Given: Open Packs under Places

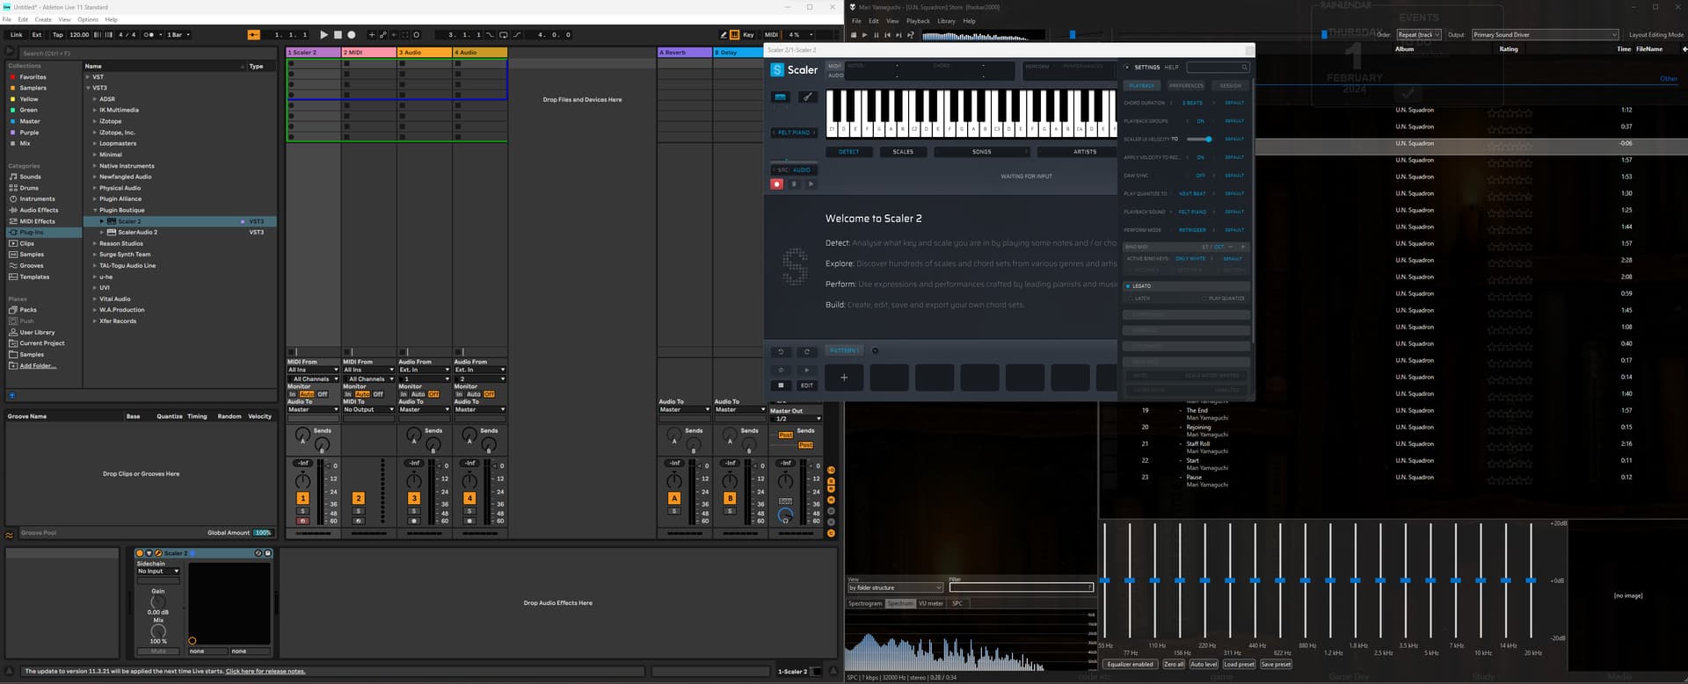Looking at the screenshot, I should (28, 310).
